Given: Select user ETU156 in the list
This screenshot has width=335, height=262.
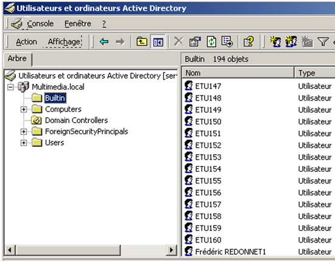Looking at the screenshot, I should (x=208, y=193).
